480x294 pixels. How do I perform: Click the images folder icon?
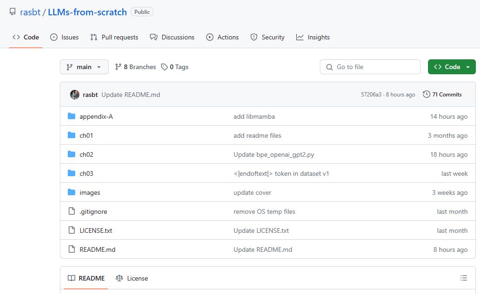pyautogui.click(x=71, y=192)
